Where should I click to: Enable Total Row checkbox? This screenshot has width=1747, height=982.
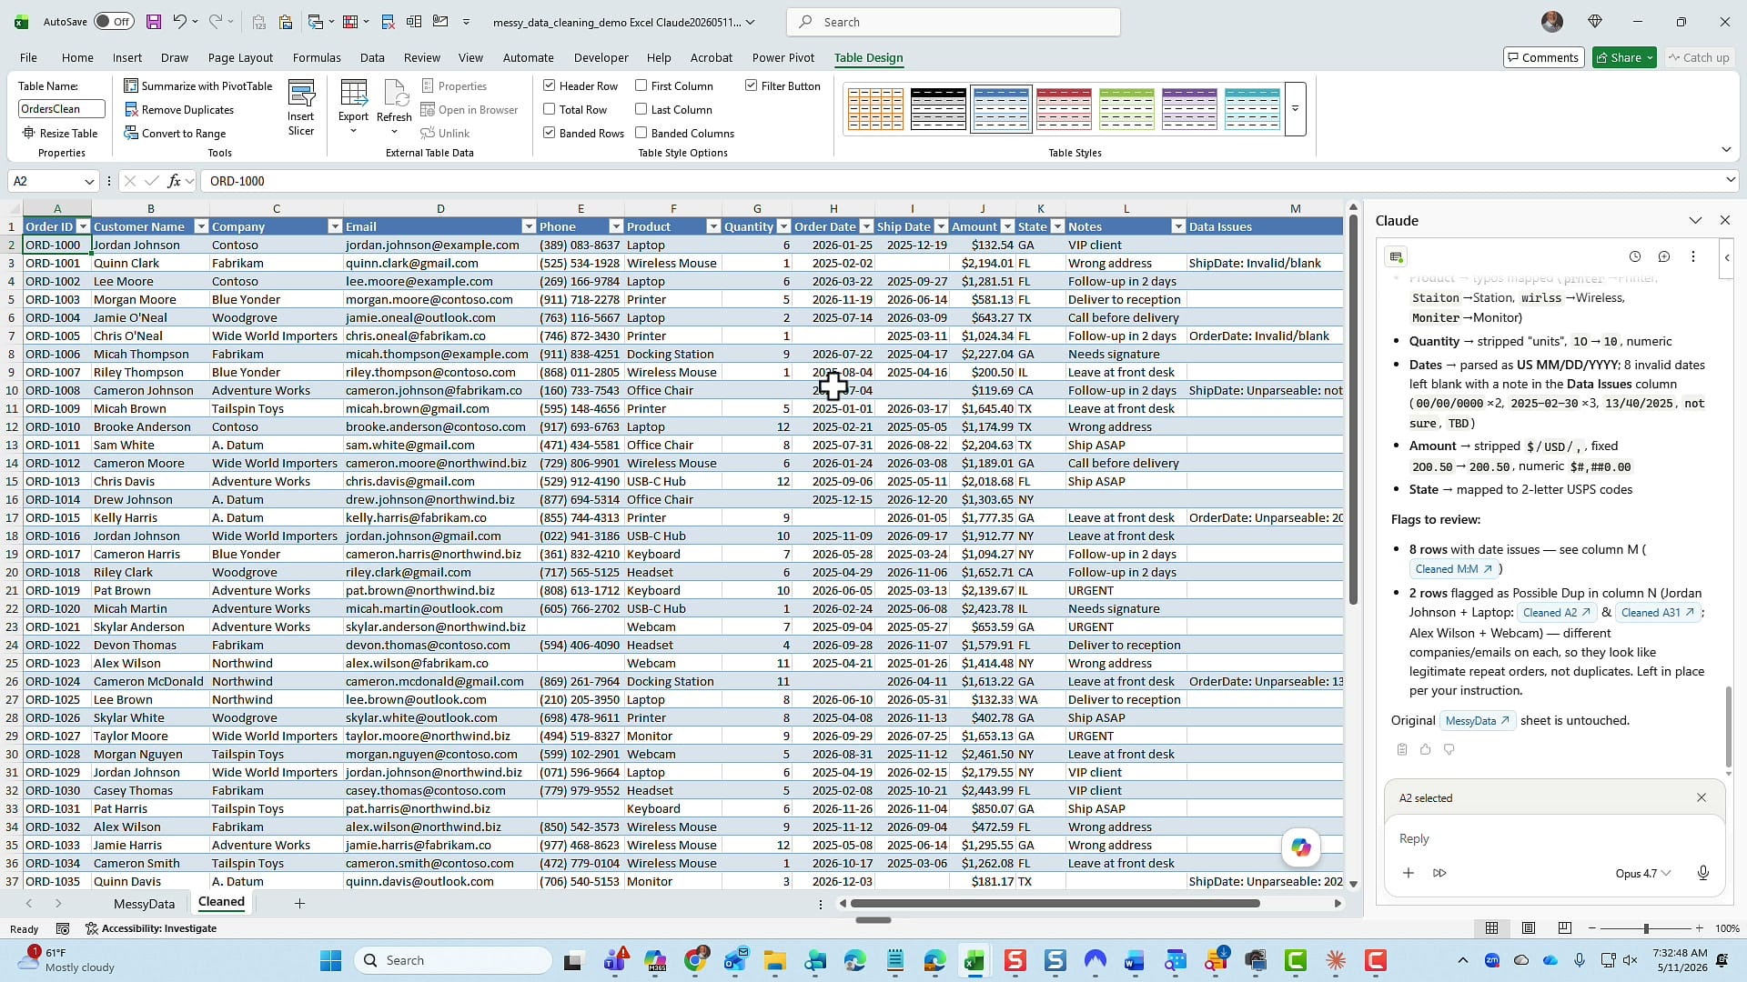[x=549, y=109]
